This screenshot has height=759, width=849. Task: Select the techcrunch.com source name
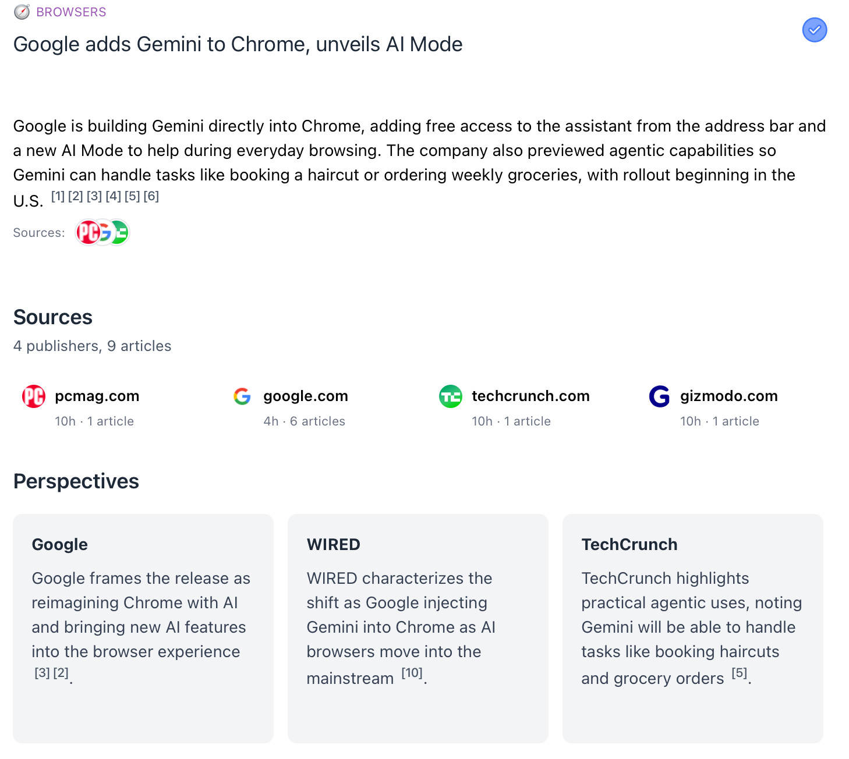pos(530,396)
